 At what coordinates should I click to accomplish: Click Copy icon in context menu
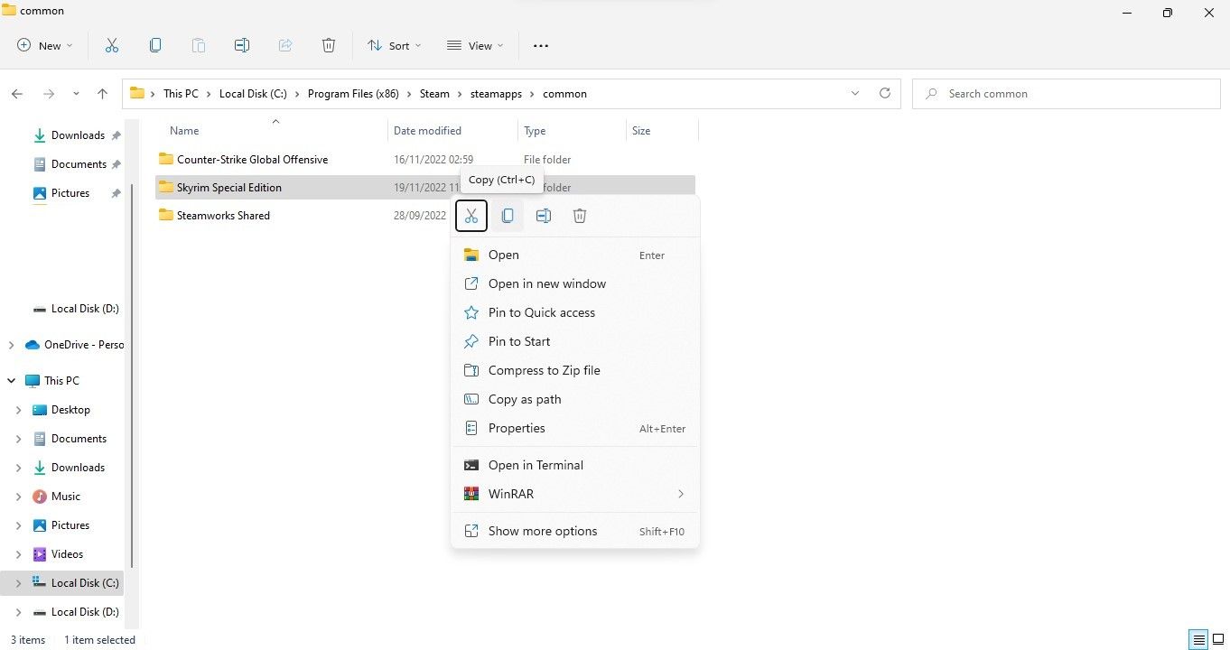pos(508,216)
